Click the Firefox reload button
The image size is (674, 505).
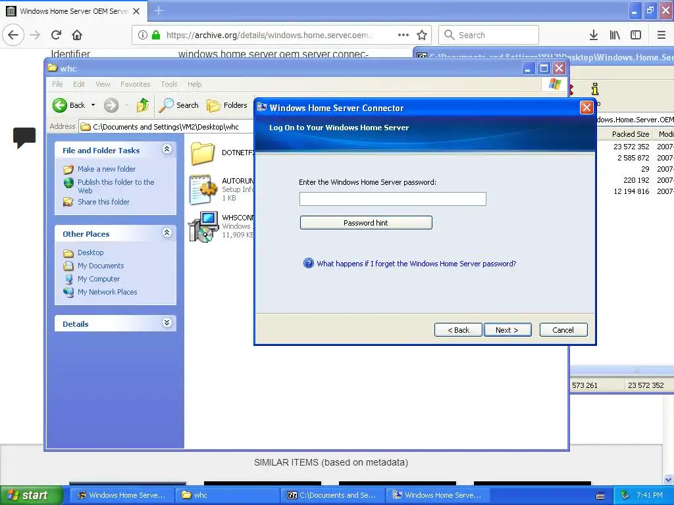pos(56,35)
